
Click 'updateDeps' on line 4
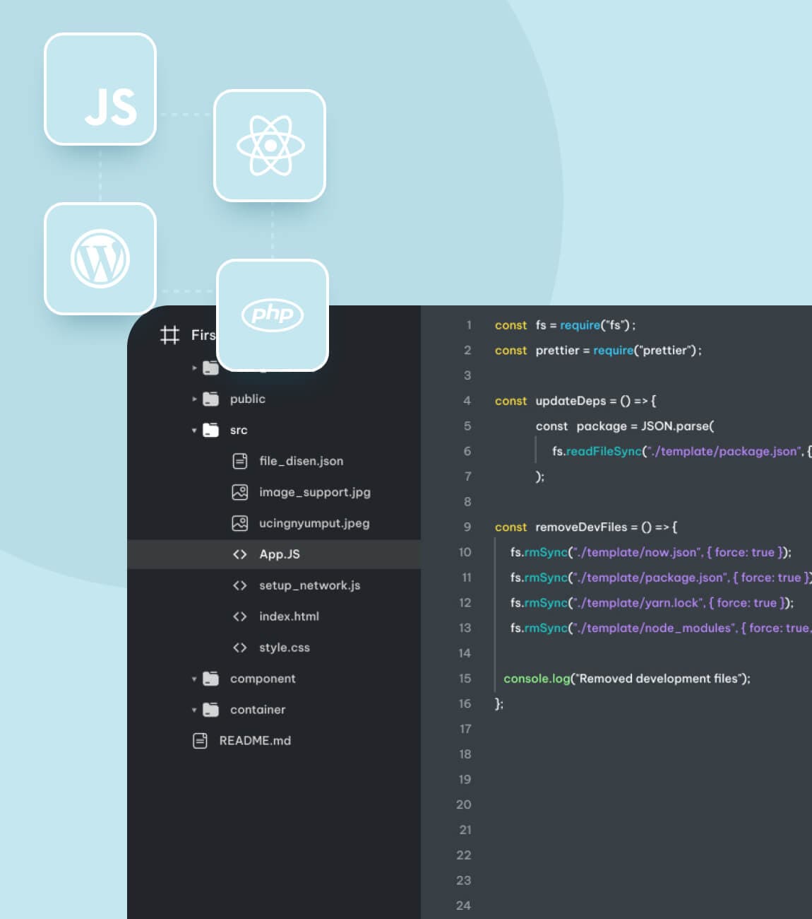571,401
